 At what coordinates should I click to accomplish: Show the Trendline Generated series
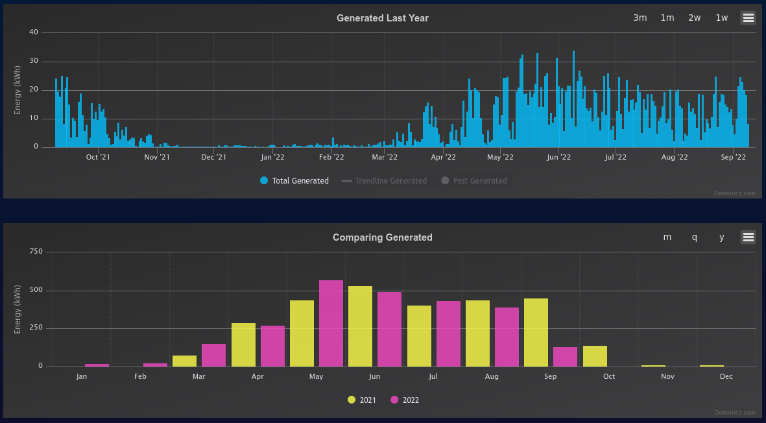point(385,181)
